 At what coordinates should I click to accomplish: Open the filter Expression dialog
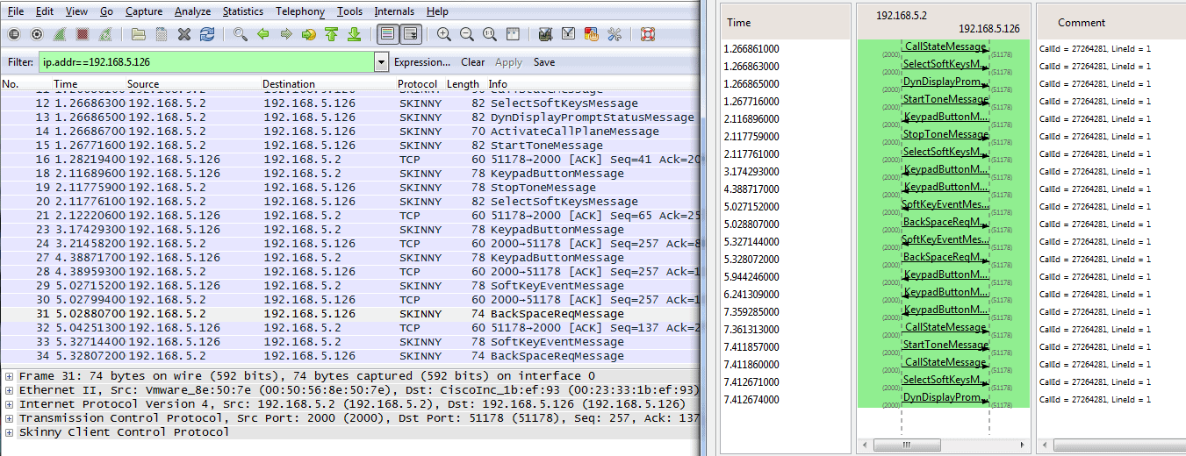coord(422,62)
